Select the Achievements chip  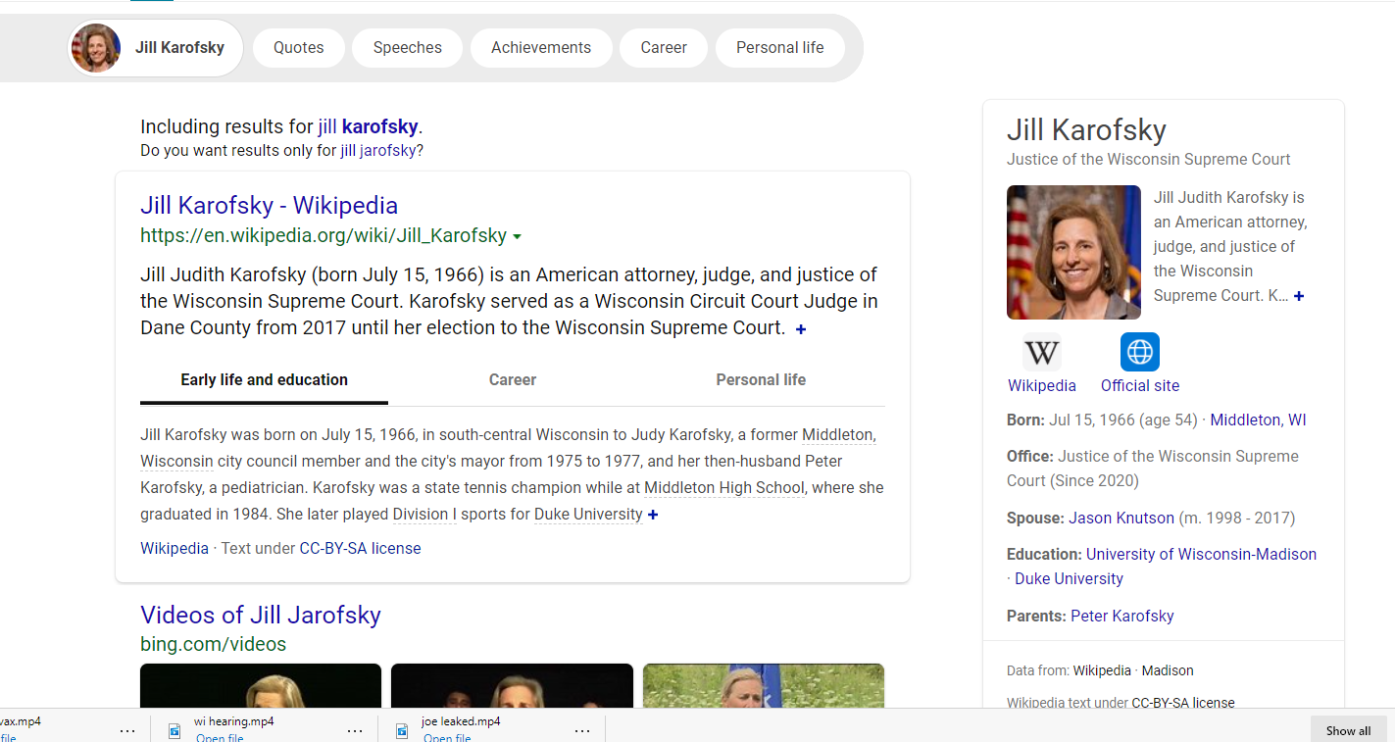(541, 48)
